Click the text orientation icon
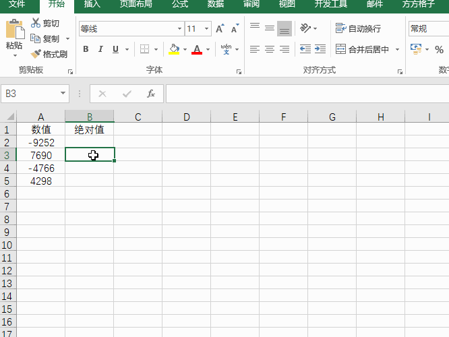The image size is (449, 337). pos(305,28)
